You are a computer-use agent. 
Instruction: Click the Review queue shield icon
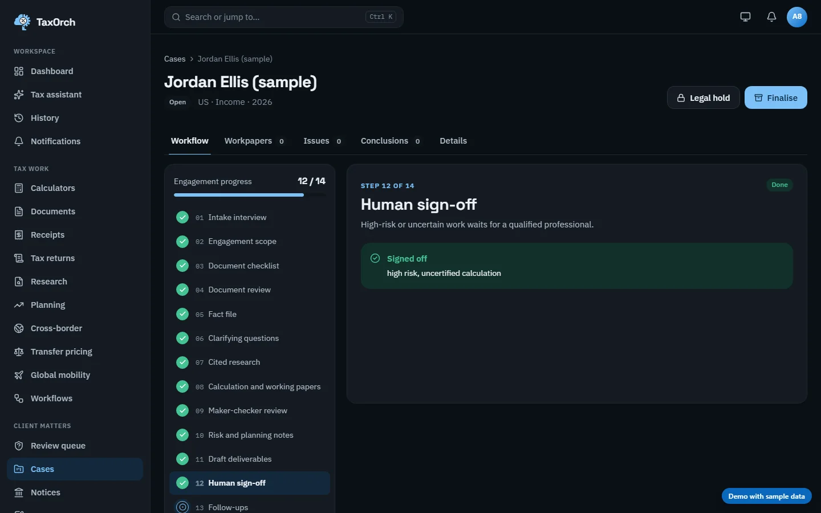(19, 446)
